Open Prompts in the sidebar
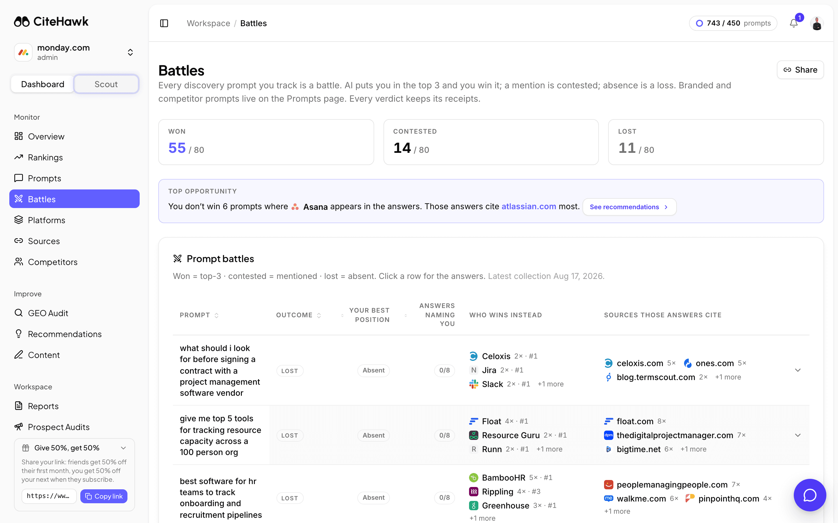 74,178
